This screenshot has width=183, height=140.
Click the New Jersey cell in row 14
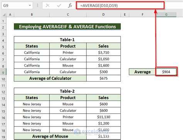click(32, 104)
